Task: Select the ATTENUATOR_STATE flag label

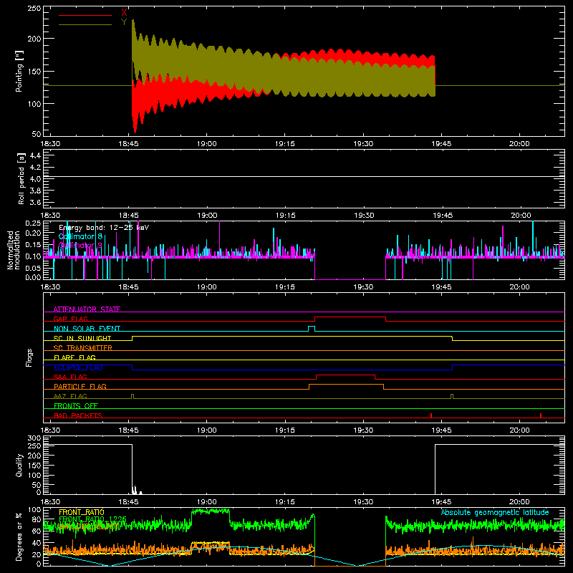Action: [87, 309]
